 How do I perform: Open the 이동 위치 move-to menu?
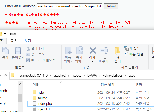[x=68, y=55]
